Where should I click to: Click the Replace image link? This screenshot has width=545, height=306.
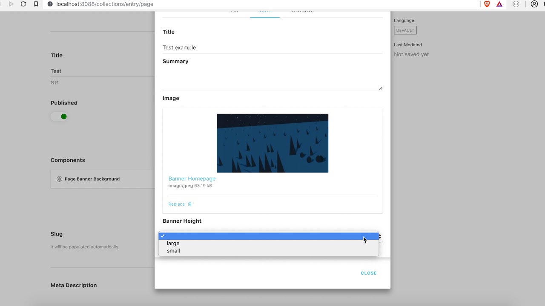[x=176, y=204]
